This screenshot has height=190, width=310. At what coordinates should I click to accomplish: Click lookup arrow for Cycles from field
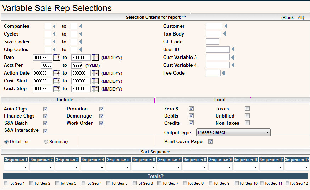click(x=54, y=34)
